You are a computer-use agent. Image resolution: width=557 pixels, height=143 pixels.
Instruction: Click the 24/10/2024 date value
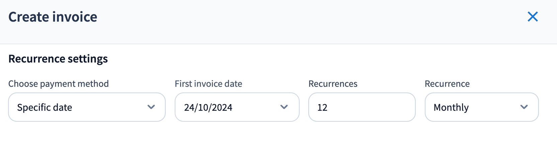point(208,107)
